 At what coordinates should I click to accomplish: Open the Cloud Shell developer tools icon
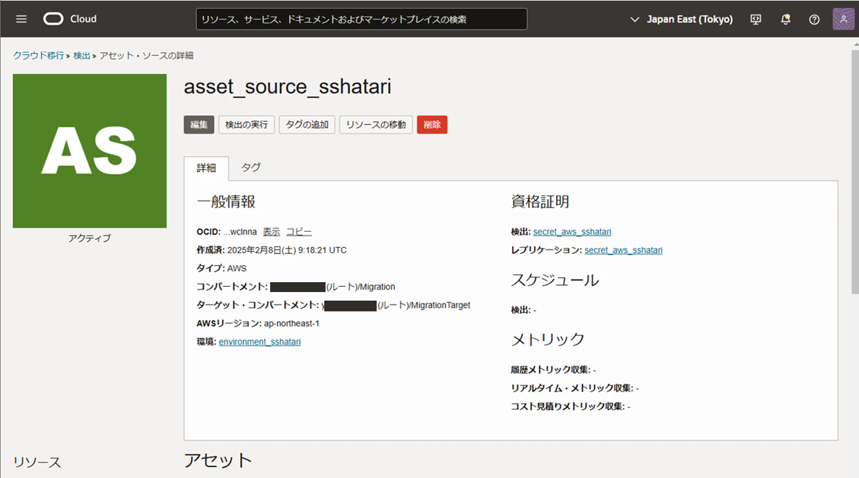(x=756, y=19)
